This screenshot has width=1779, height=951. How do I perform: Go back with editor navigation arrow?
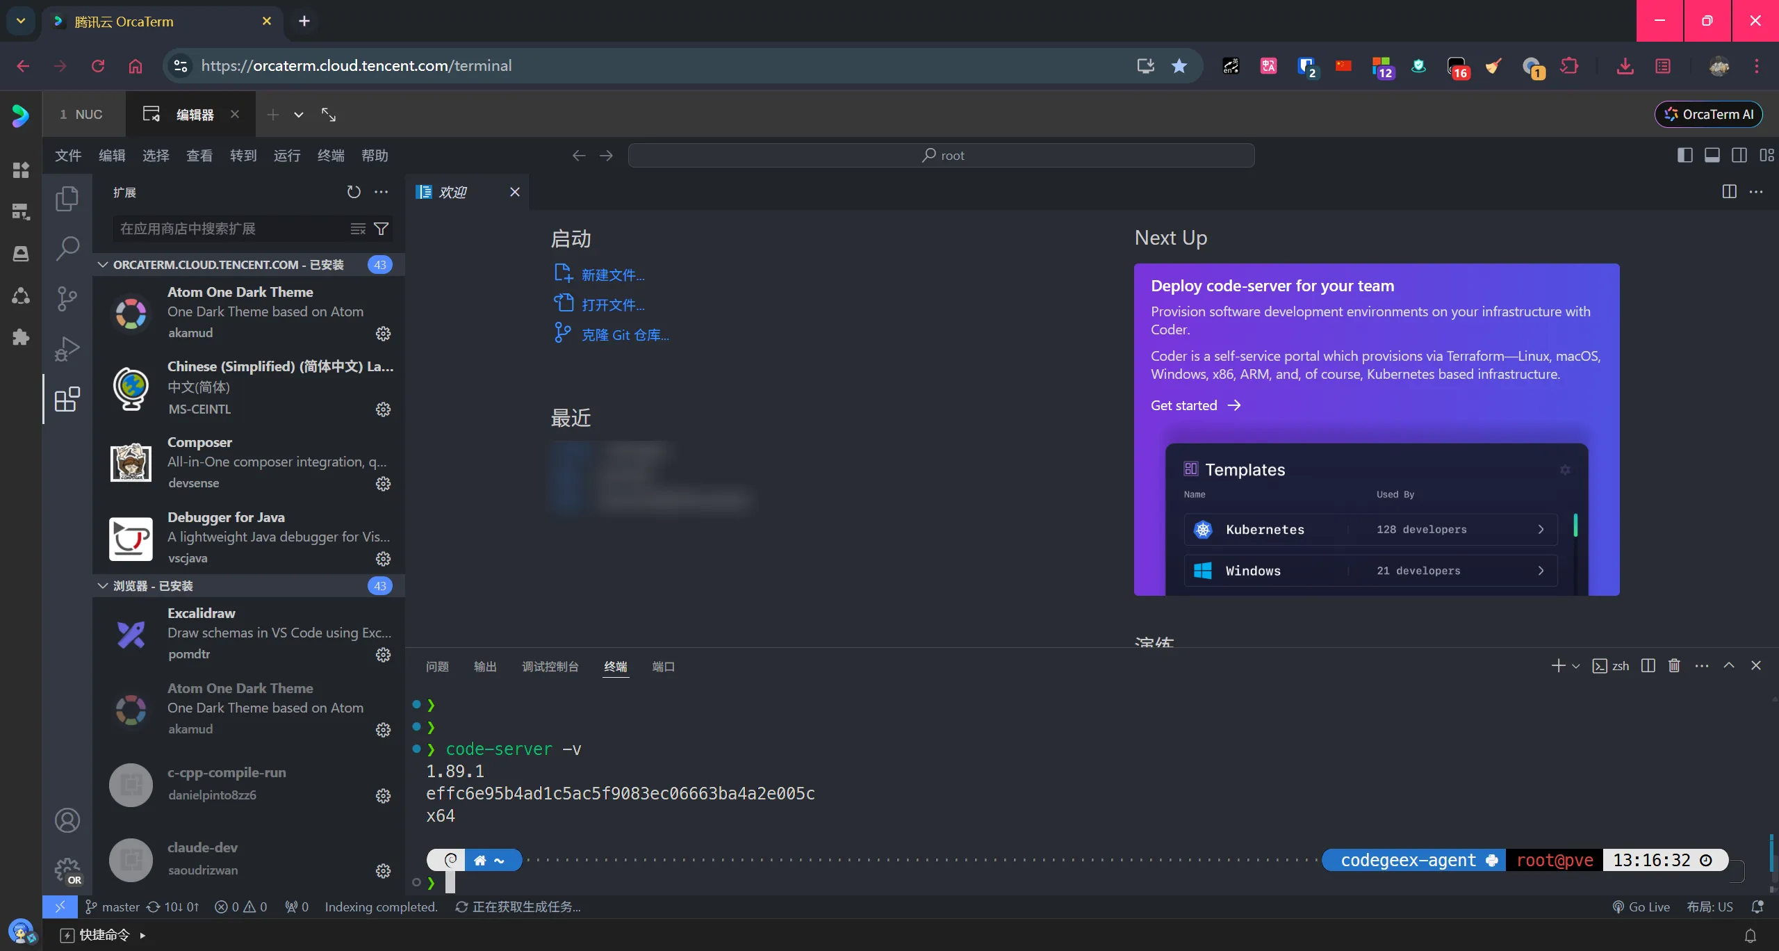click(579, 156)
